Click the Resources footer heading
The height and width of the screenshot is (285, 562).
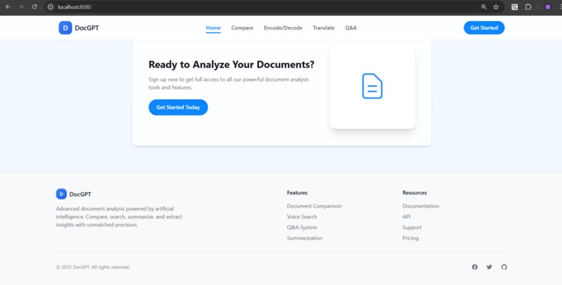point(414,192)
